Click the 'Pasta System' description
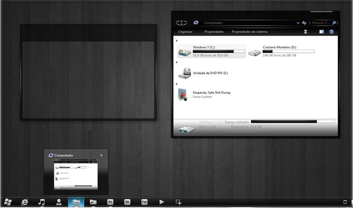 click(x=202, y=97)
